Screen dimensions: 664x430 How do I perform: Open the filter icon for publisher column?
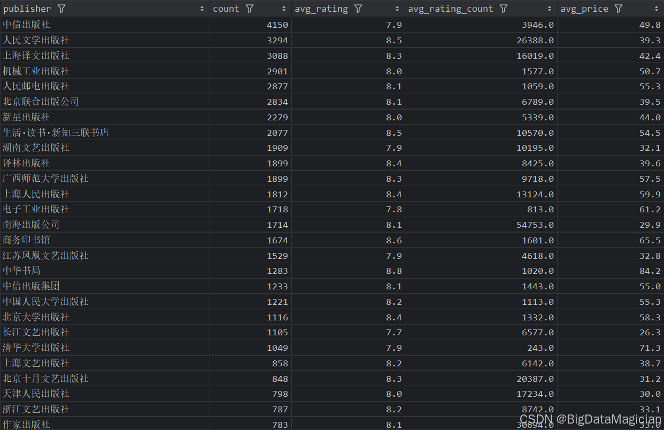[61, 9]
